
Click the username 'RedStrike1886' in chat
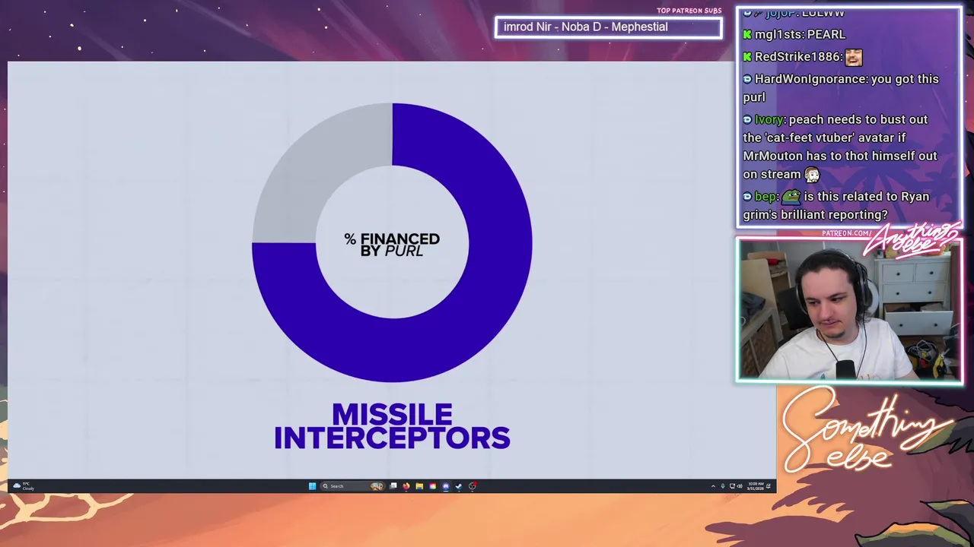pos(797,57)
